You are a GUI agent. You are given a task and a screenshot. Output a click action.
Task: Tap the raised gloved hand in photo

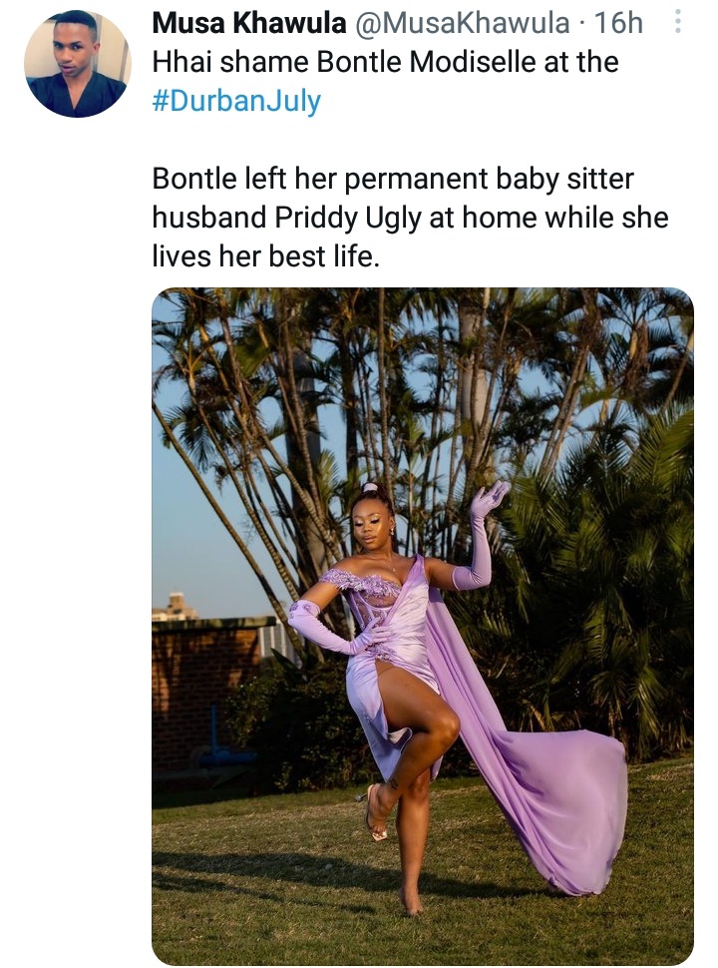pos(491,498)
